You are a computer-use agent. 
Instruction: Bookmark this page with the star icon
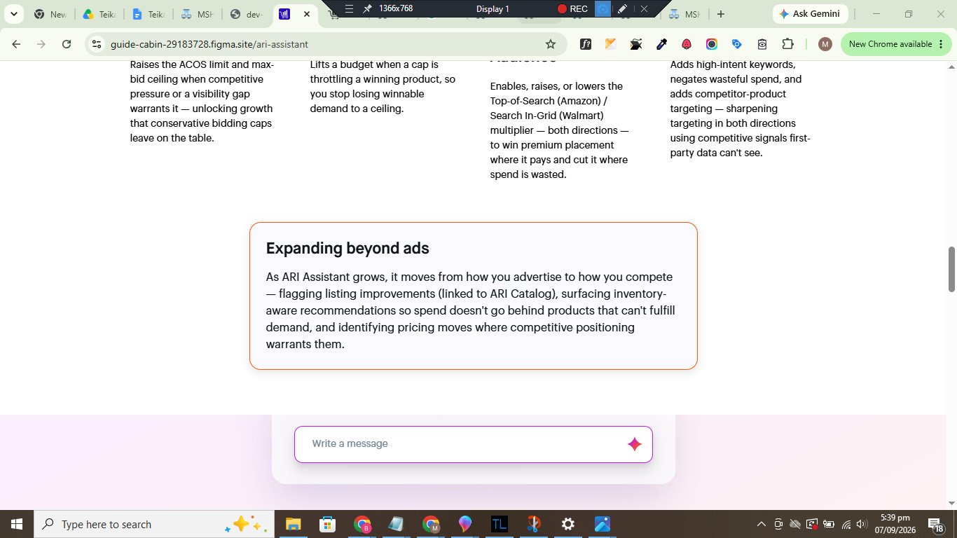point(551,44)
